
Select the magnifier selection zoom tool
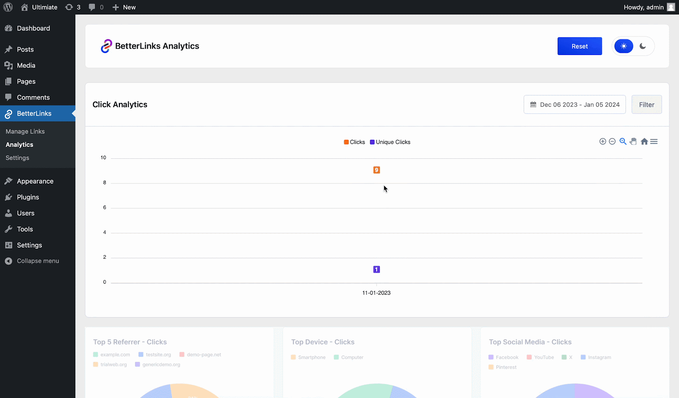coord(623,141)
